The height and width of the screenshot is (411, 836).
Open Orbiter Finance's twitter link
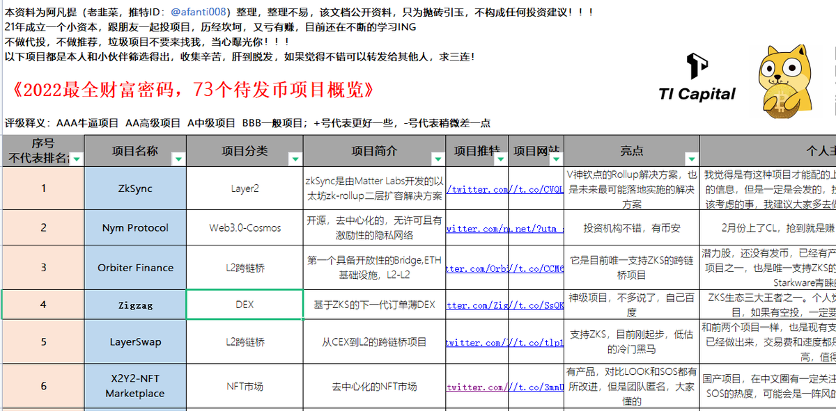pyautogui.click(x=477, y=268)
